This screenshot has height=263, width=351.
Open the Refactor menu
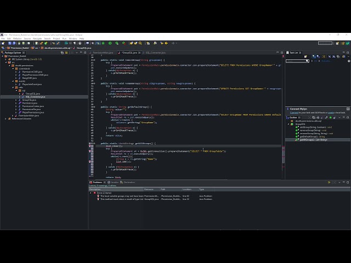(x=17, y=39)
